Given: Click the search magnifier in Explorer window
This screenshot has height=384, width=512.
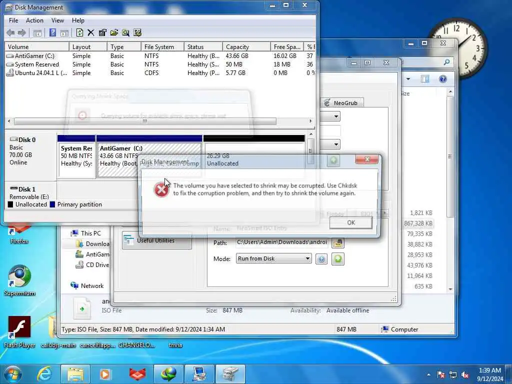Looking at the screenshot, I should point(446,61).
